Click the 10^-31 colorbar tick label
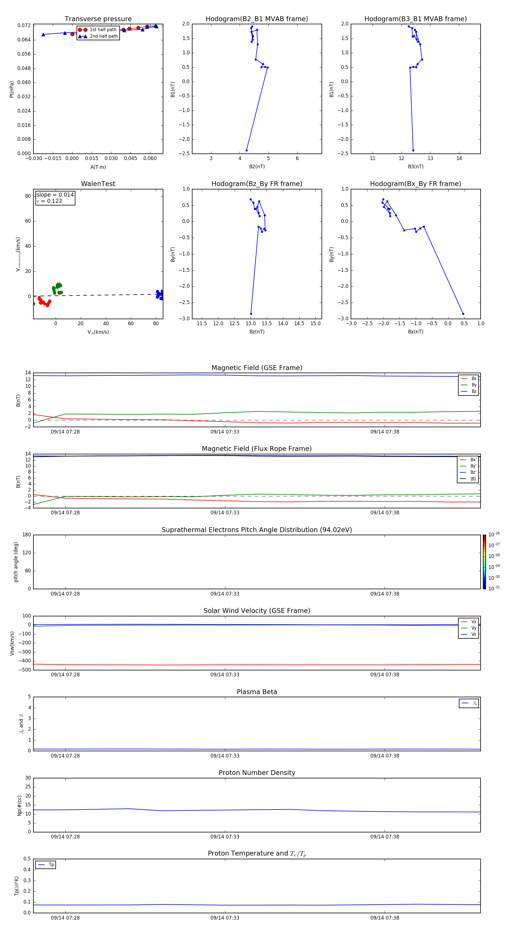This screenshot has width=514, height=943. pos(494,588)
